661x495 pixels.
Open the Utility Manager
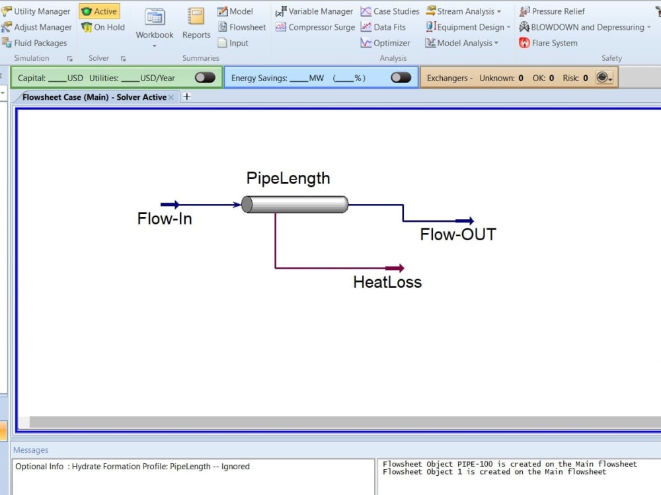[x=36, y=11]
